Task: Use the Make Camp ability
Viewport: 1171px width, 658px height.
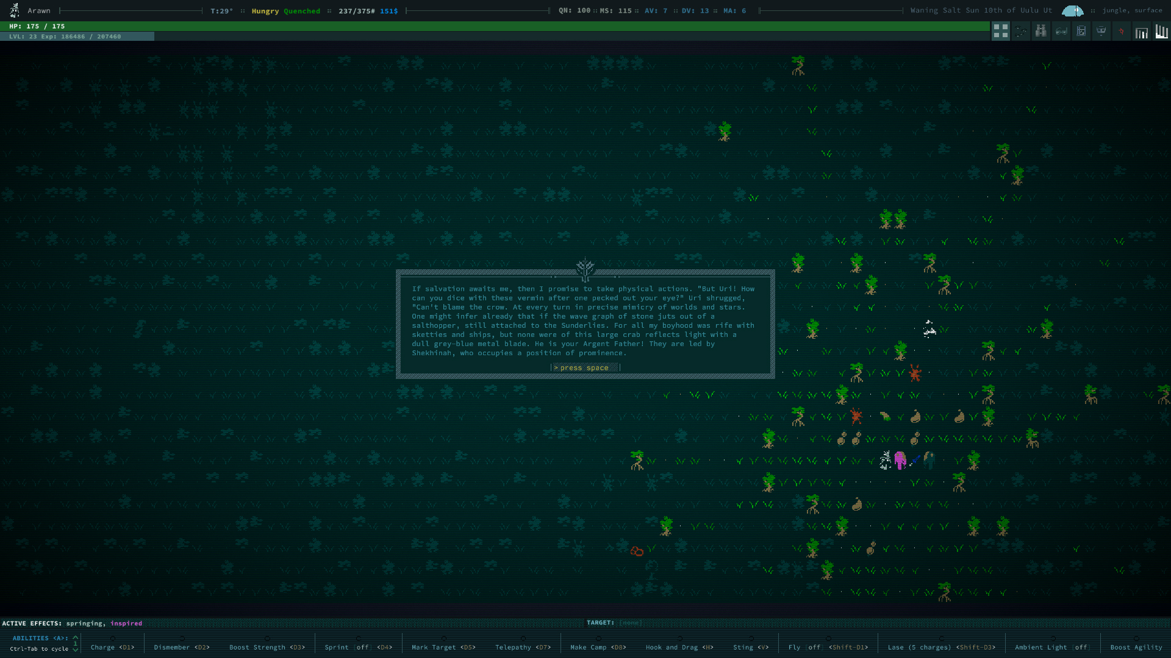Action: 598,647
